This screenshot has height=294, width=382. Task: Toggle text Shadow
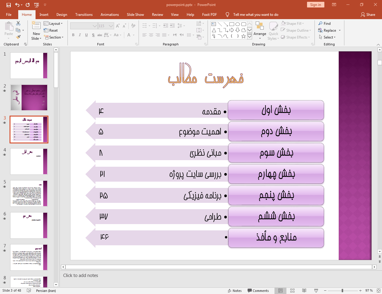93,35
